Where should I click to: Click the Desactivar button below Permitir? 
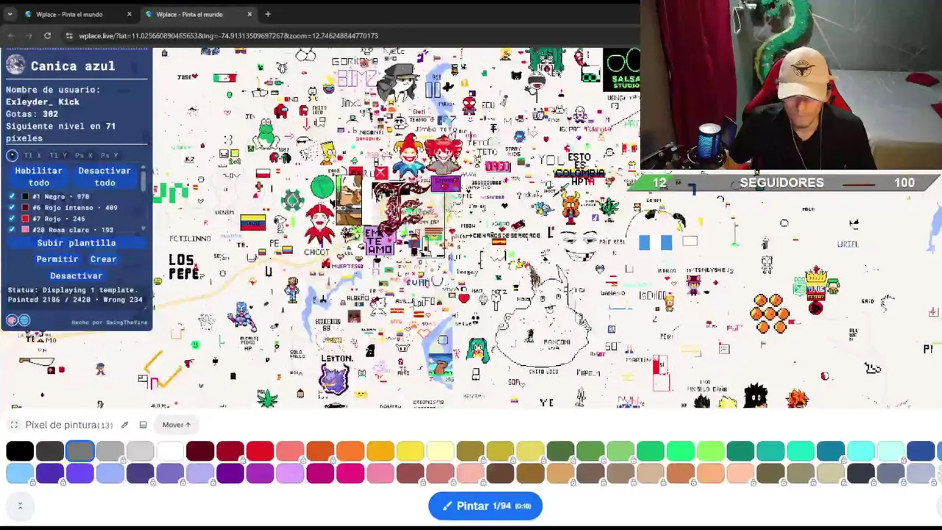(77, 275)
